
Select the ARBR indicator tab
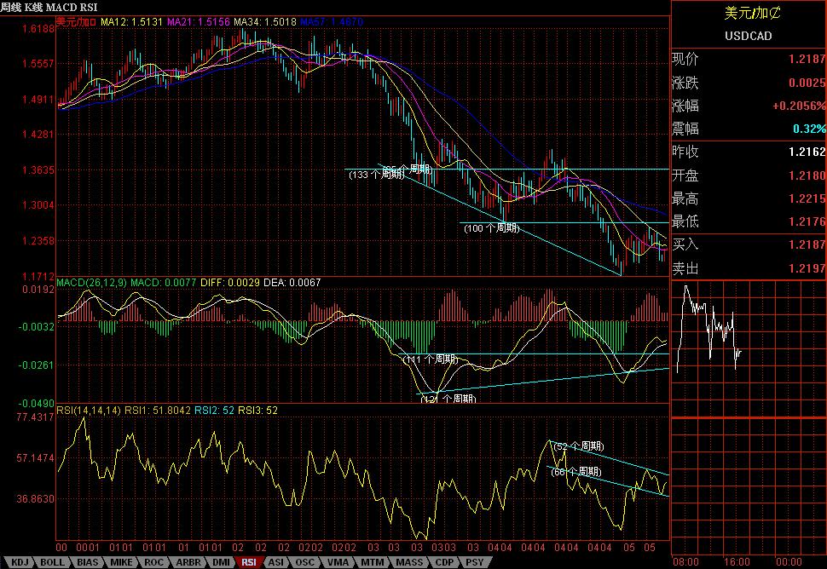click(x=187, y=562)
